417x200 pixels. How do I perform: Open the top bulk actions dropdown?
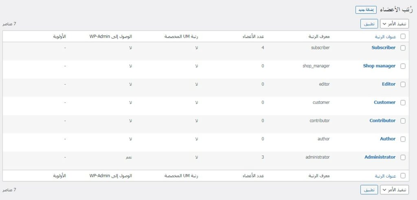click(394, 24)
